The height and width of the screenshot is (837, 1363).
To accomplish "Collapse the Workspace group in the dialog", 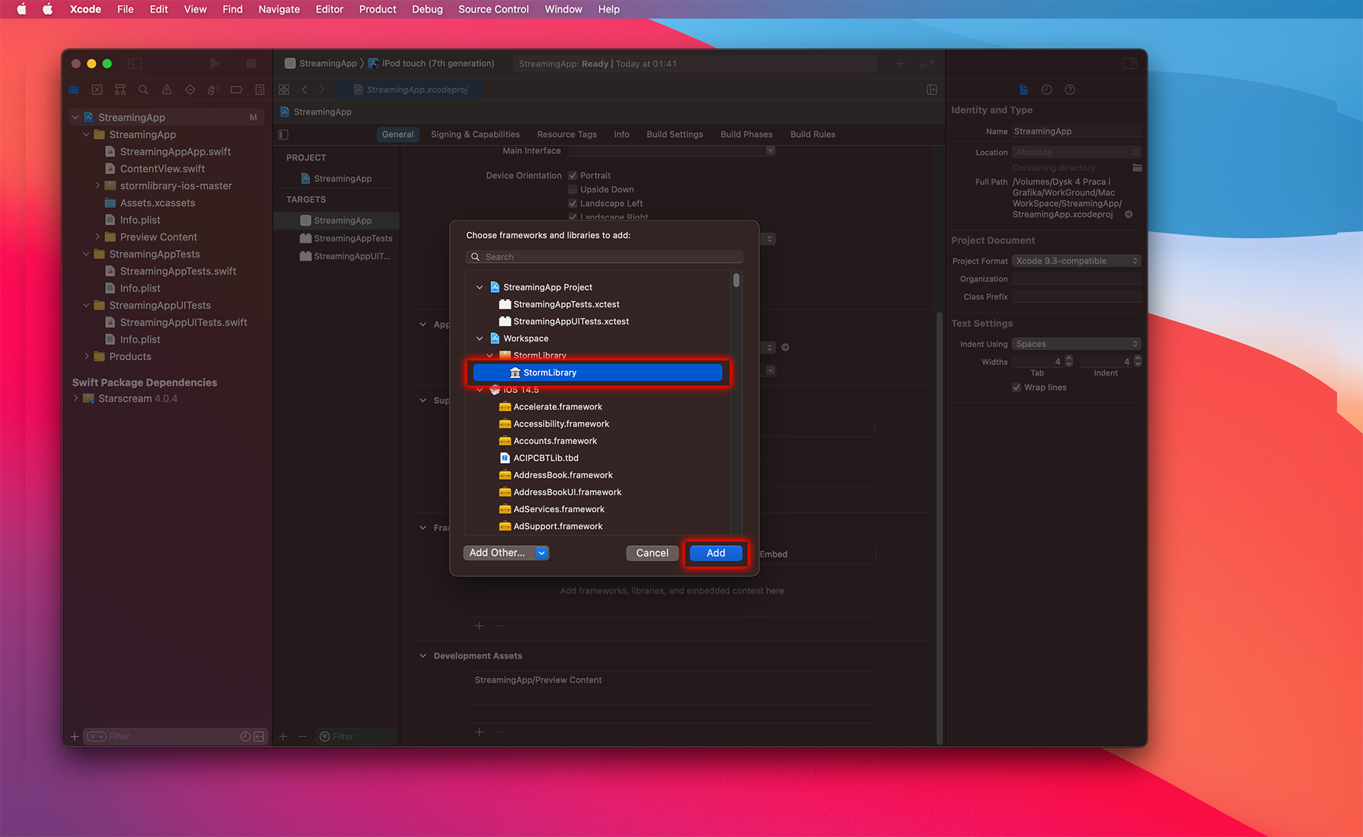I will tap(480, 339).
